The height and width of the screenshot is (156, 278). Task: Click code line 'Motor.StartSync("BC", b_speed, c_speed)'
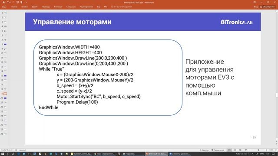coord(99,97)
